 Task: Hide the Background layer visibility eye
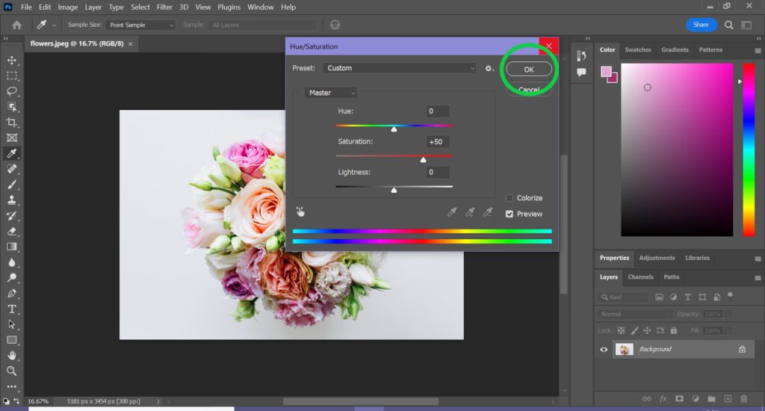point(604,349)
